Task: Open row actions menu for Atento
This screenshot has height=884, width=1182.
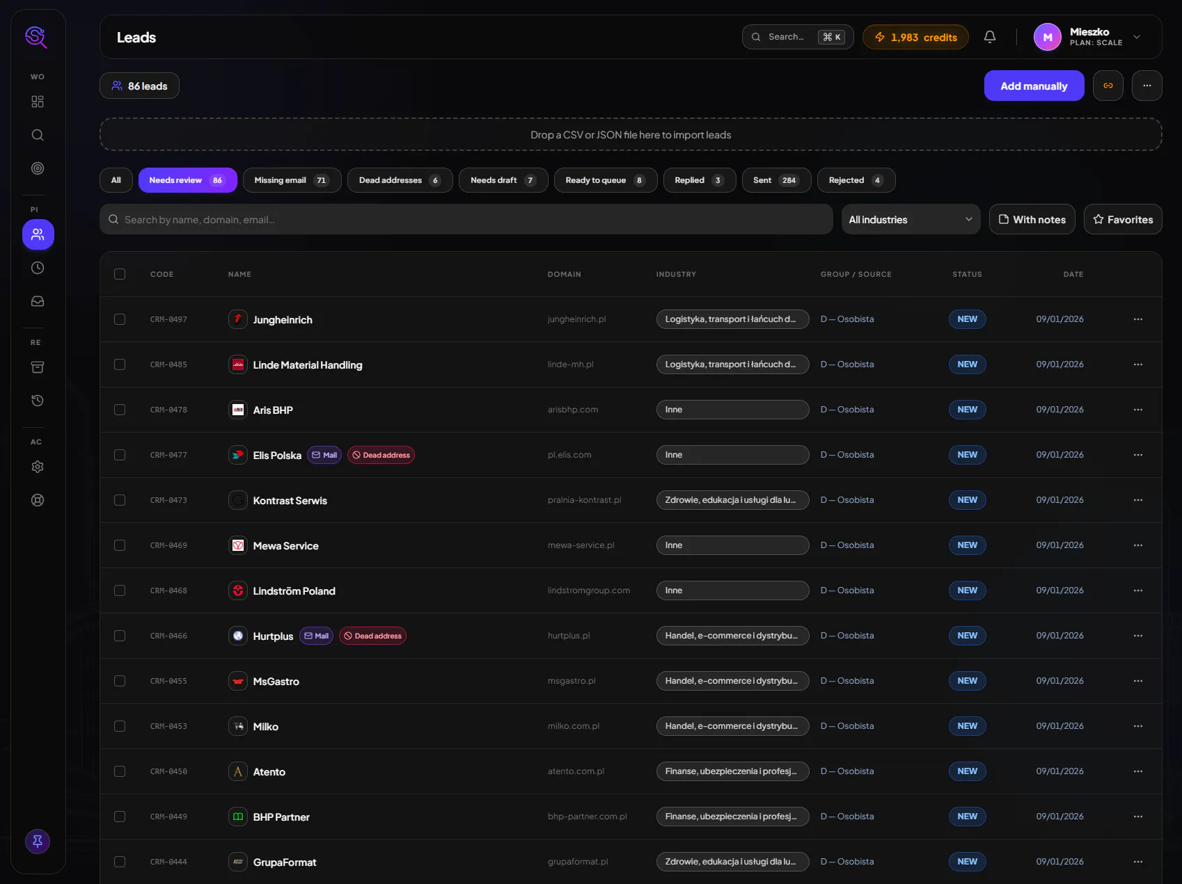Action: coord(1138,771)
